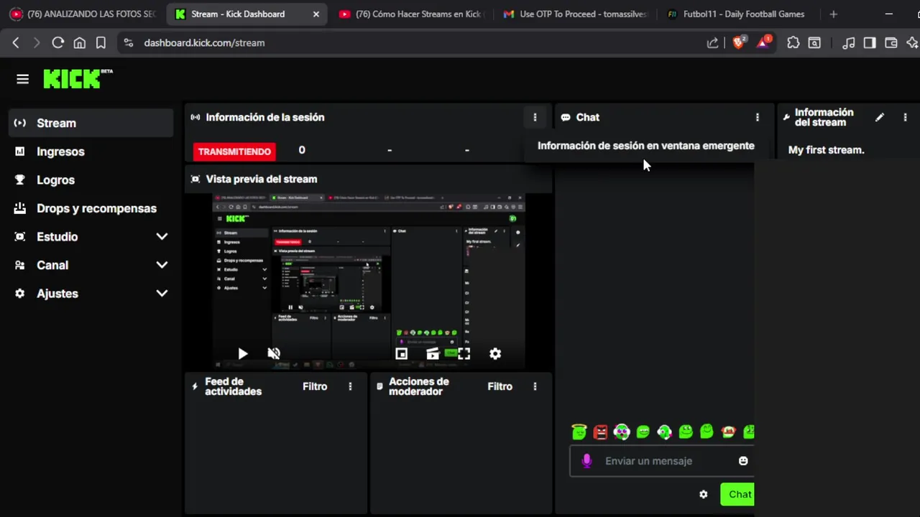Insert the green grinning teeth emote

click(643, 432)
